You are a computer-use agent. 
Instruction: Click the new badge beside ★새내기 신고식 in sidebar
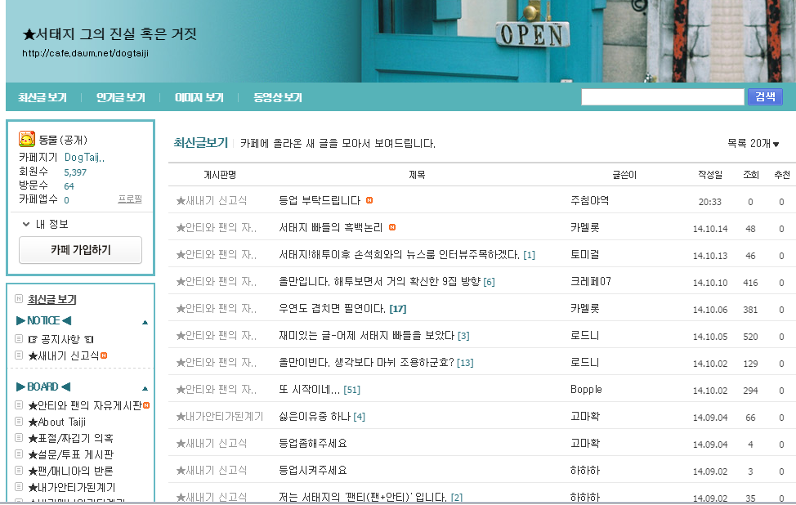(104, 355)
